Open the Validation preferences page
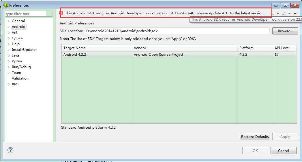The width and height of the screenshot is (302, 162). 20,78
